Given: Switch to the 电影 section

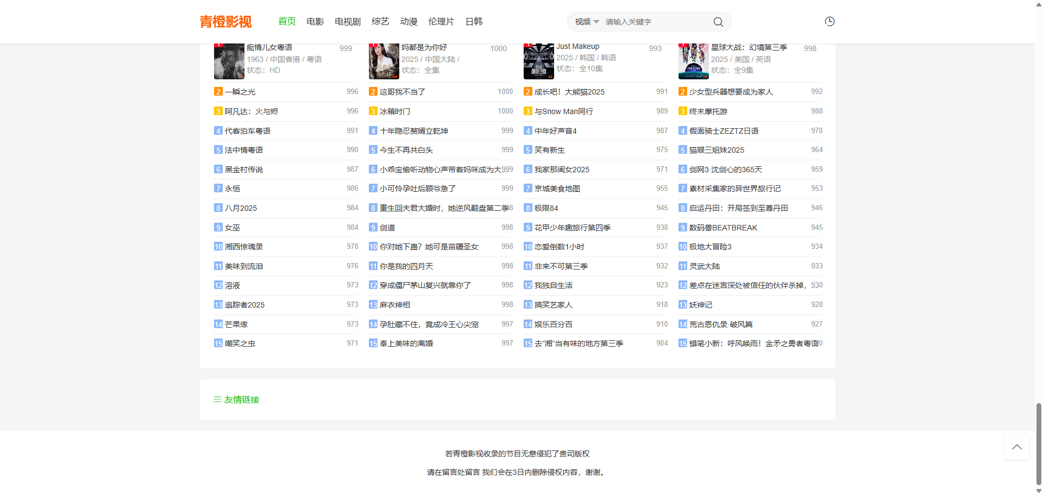Looking at the screenshot, I should [x=315, y=22].
